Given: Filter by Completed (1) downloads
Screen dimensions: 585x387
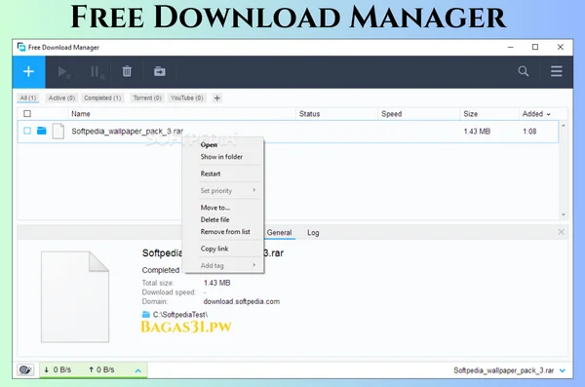Looking at the screenshot, I should pyautogui.click(x=102, y=97).
